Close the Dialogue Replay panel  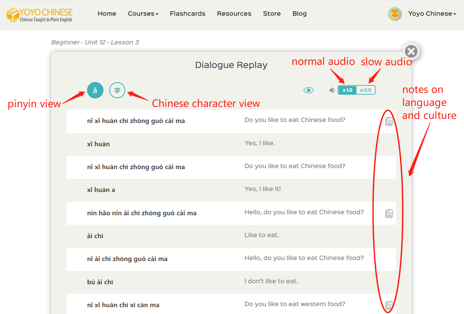(411, 52)
